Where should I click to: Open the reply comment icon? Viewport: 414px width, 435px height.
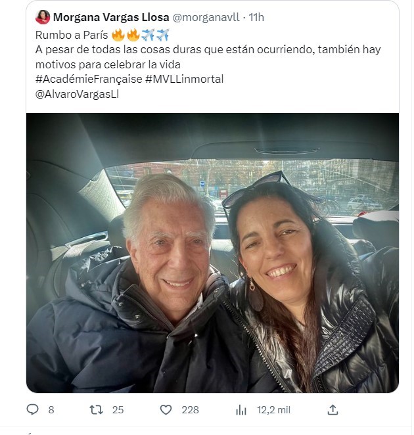[x=32, y=409]
